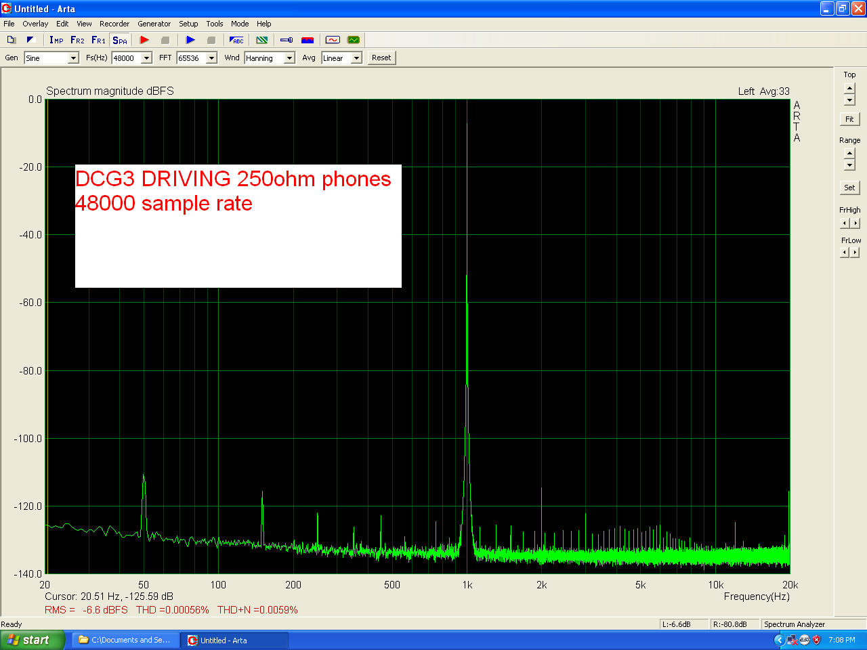The width and height of the screenshot is (867, 650).
Task: Click the Set button
Action: [x=849, y=188]
